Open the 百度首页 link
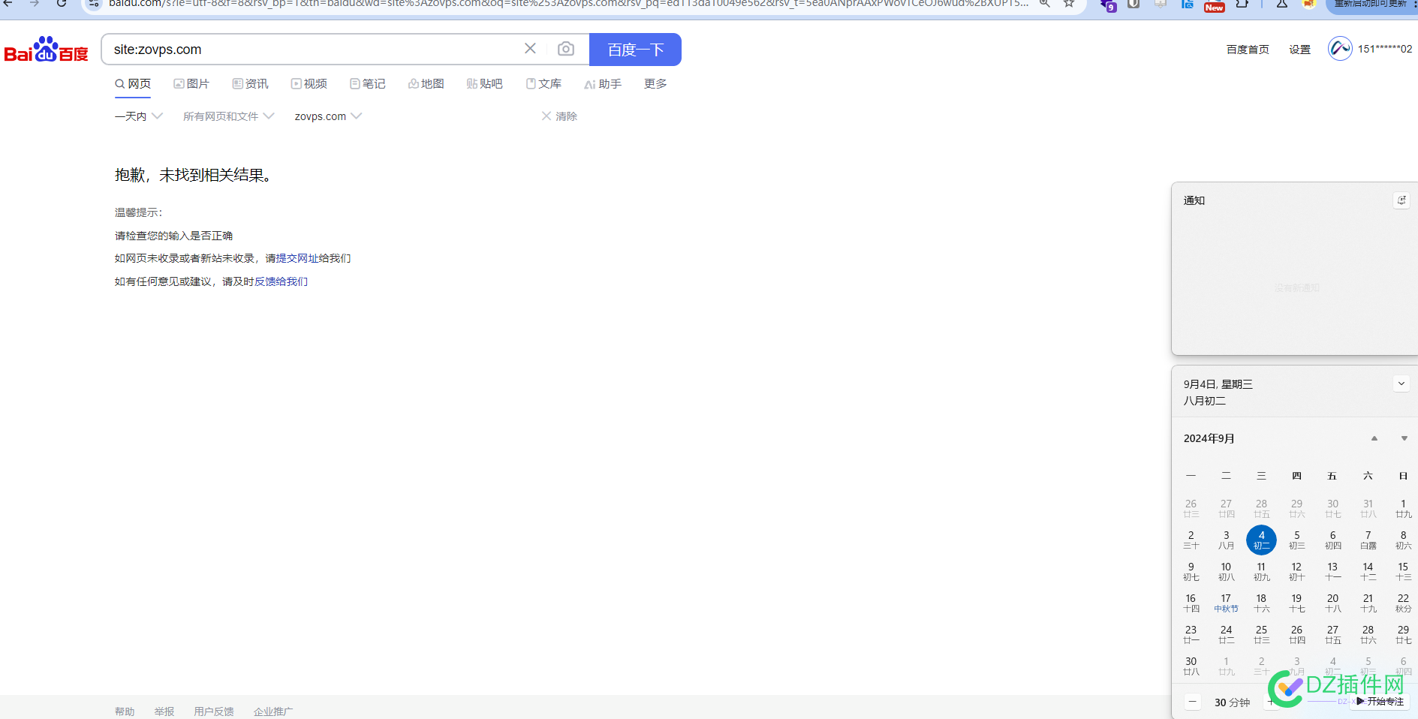Image resolution: width=1418 pixels, height=719 pixels. click(1248, 50)
